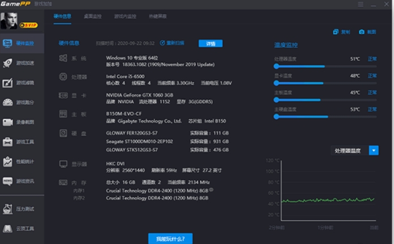
Task: Open 游戏工具 toolbox icon in sidebar
Action: click(x=7, y=142)
